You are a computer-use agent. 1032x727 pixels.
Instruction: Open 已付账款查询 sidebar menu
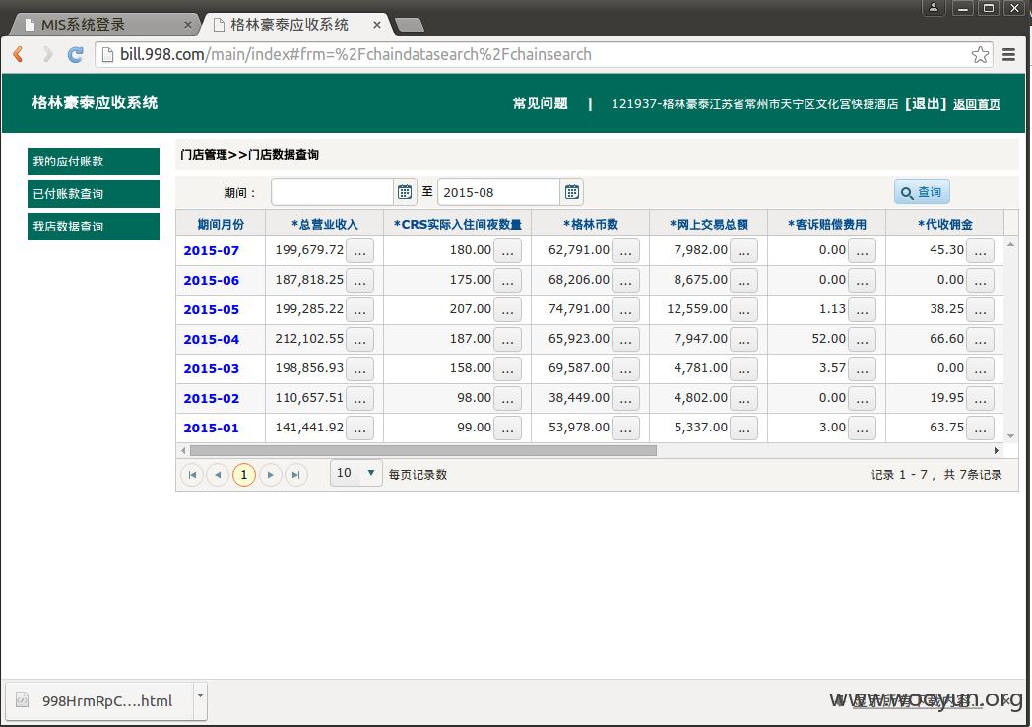coord(94,194)
